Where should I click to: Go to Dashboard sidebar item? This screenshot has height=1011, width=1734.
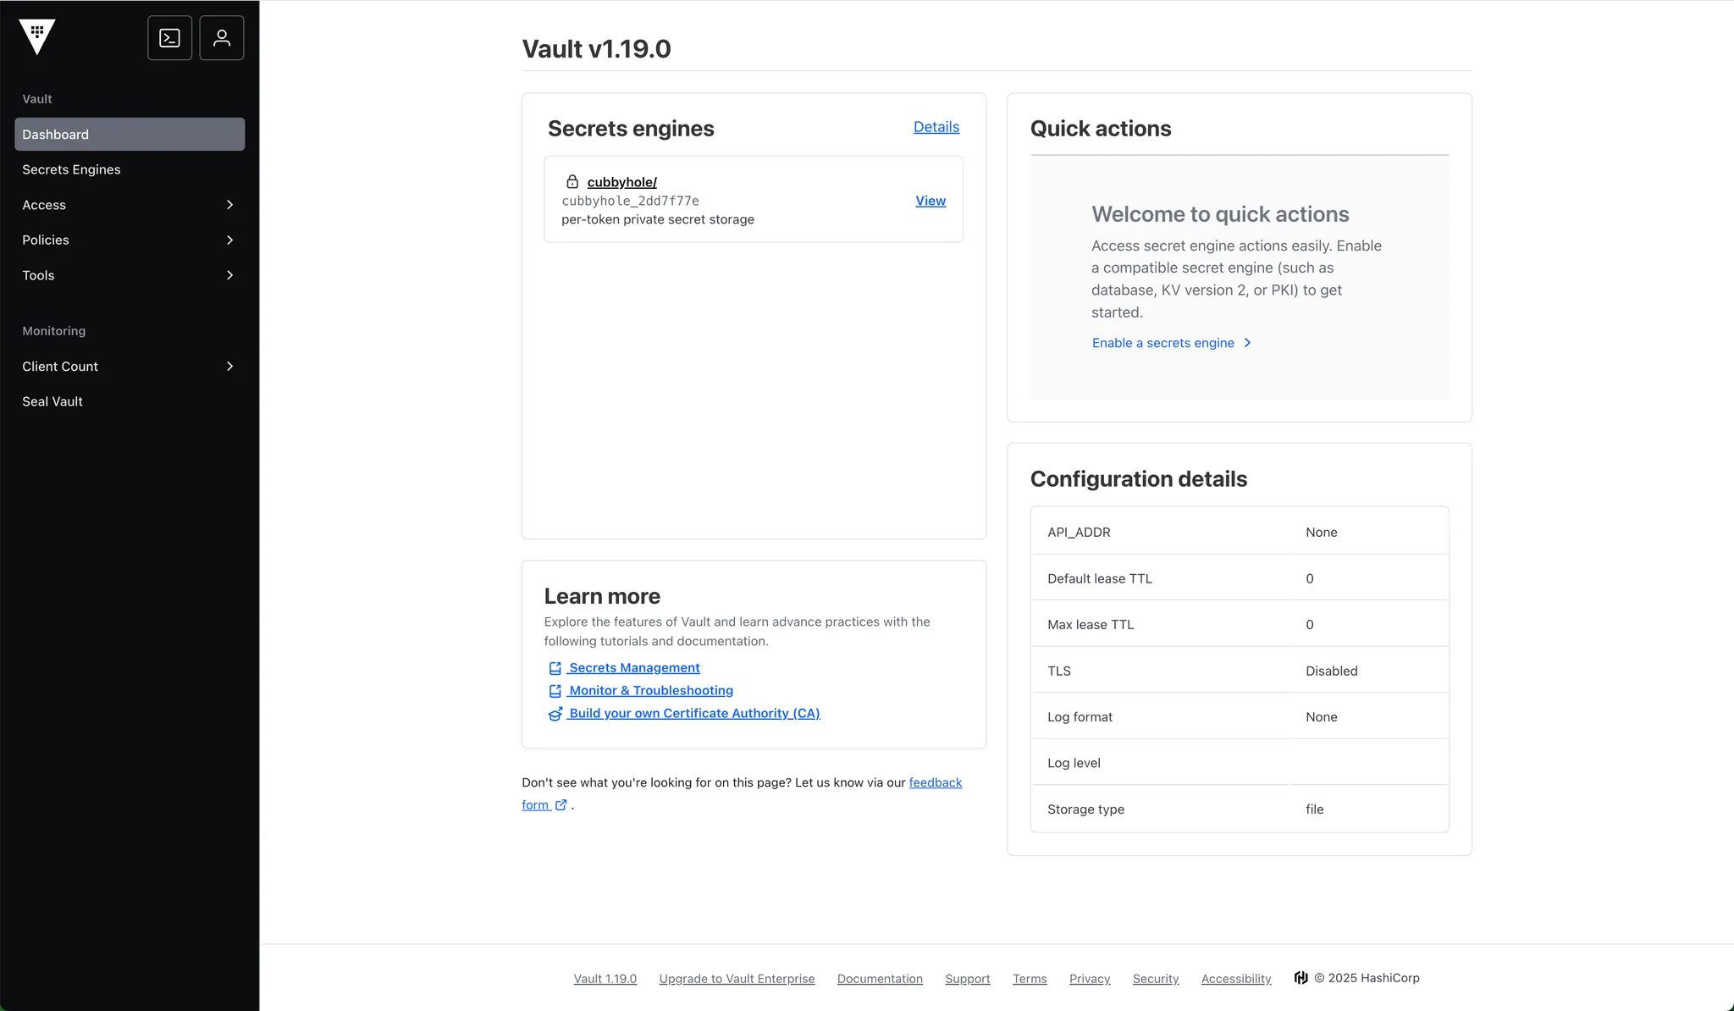point(56,135)
